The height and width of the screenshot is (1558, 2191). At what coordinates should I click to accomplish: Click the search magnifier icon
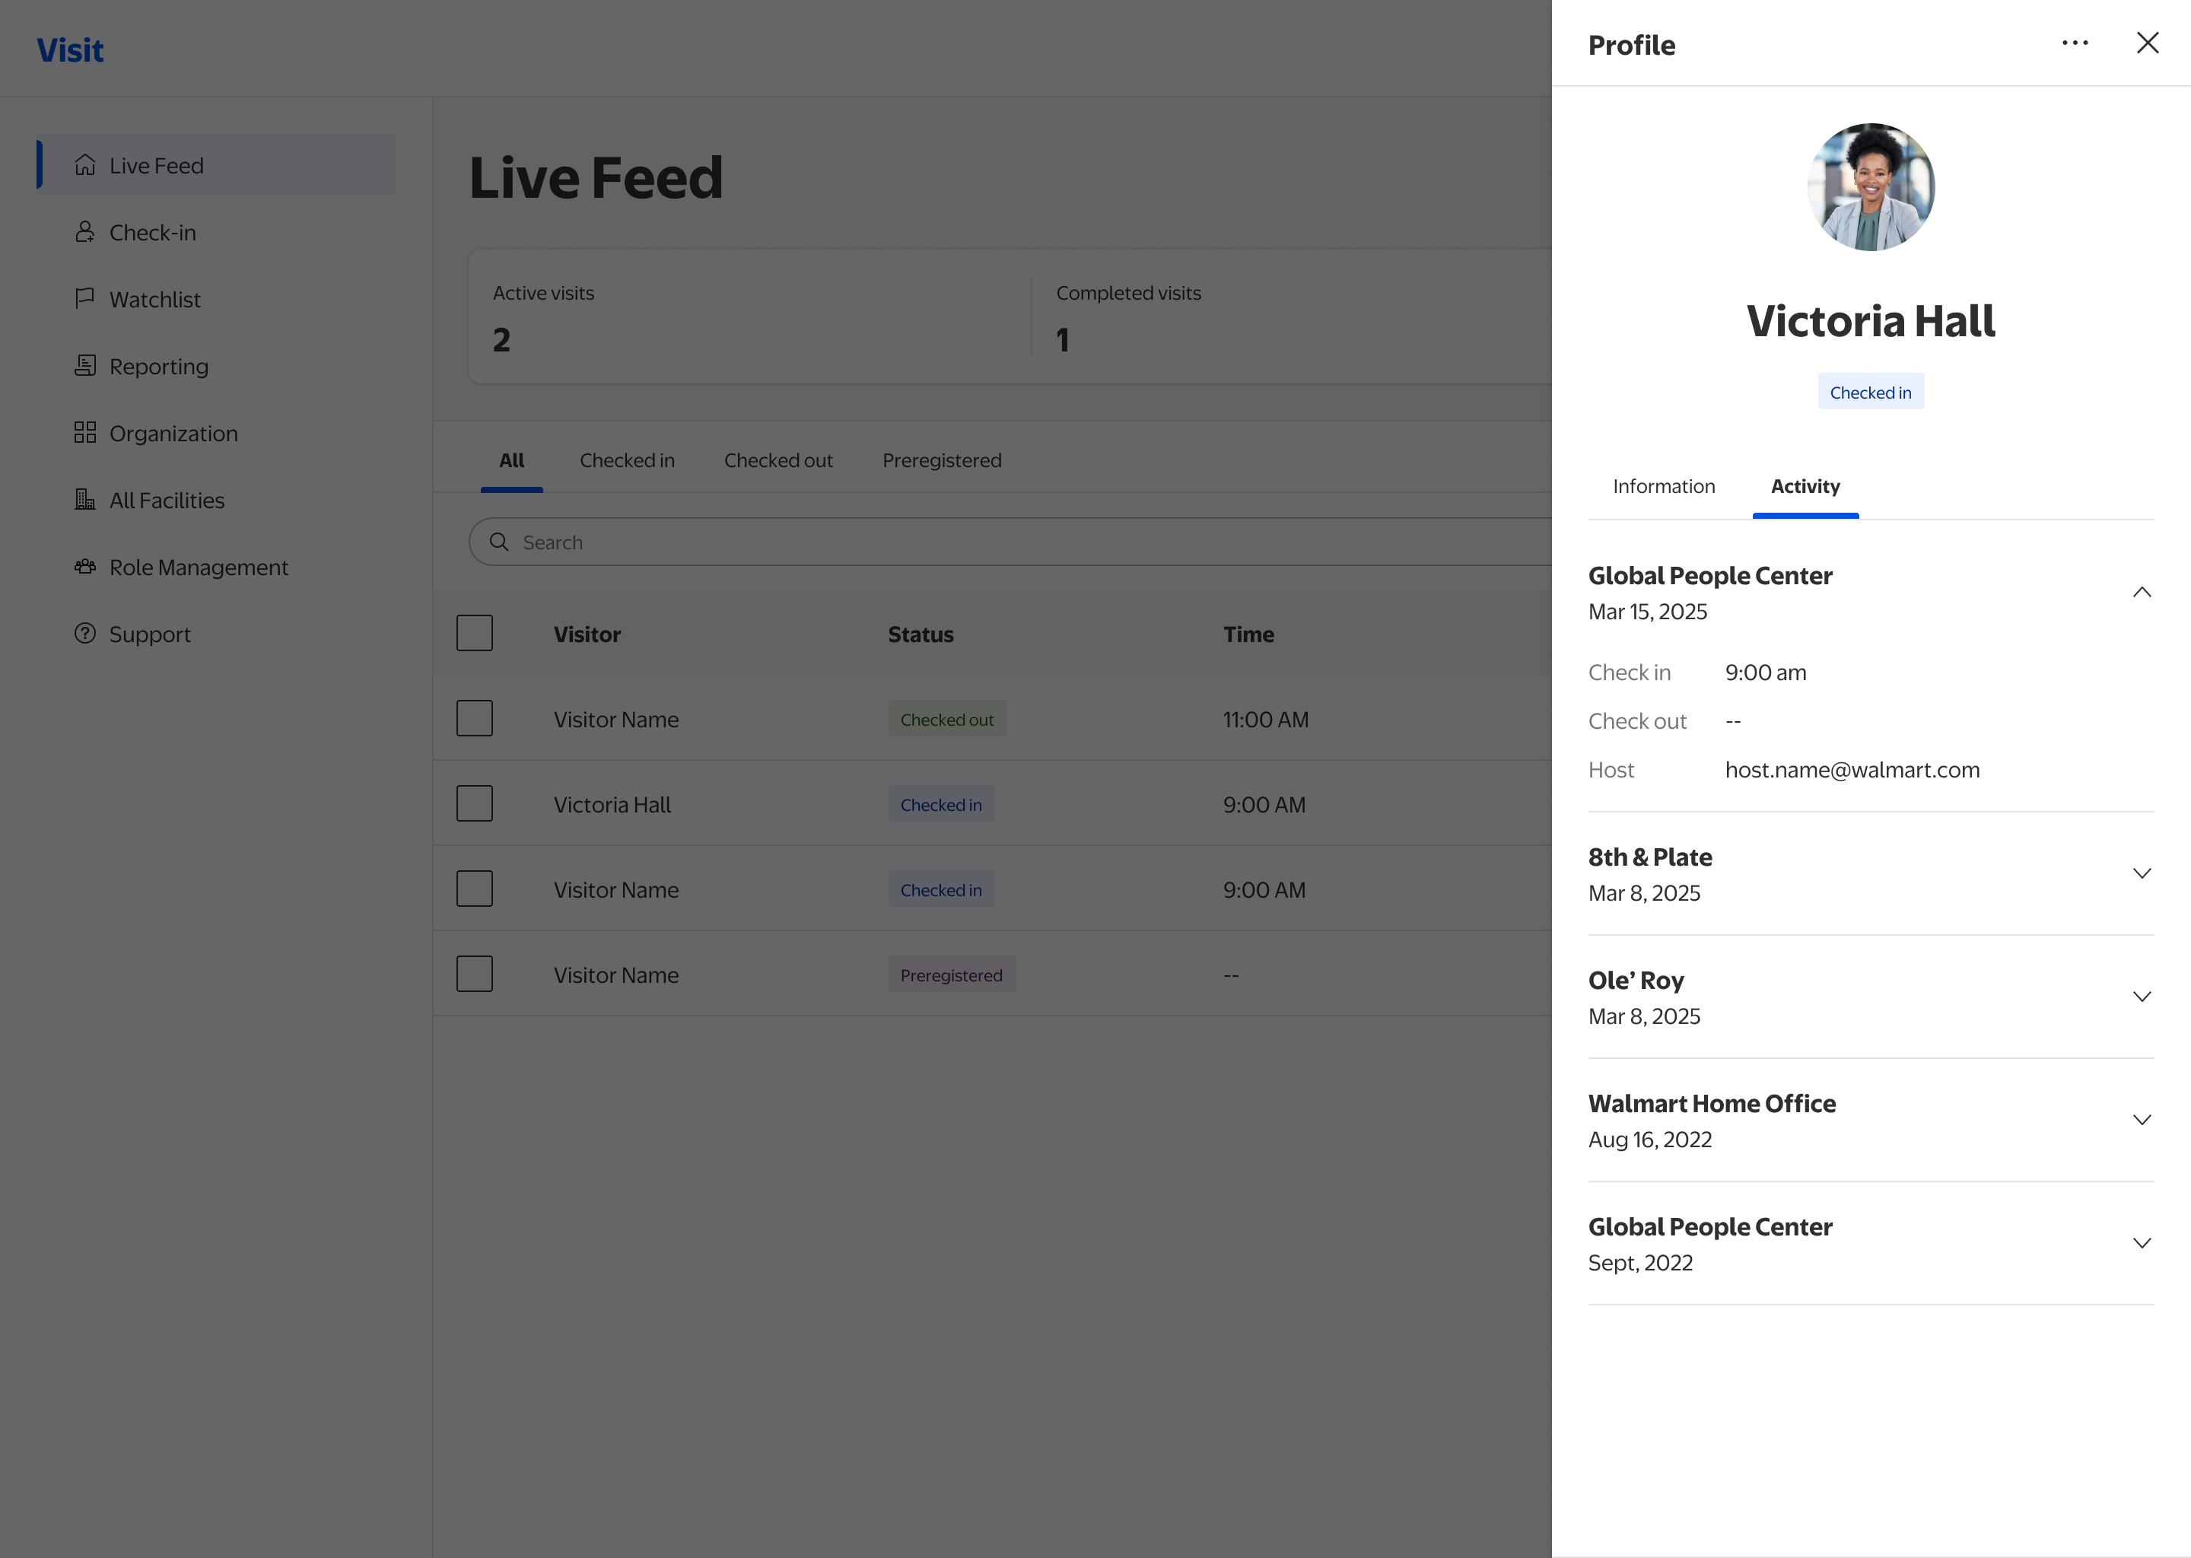[x=499, y=542]
